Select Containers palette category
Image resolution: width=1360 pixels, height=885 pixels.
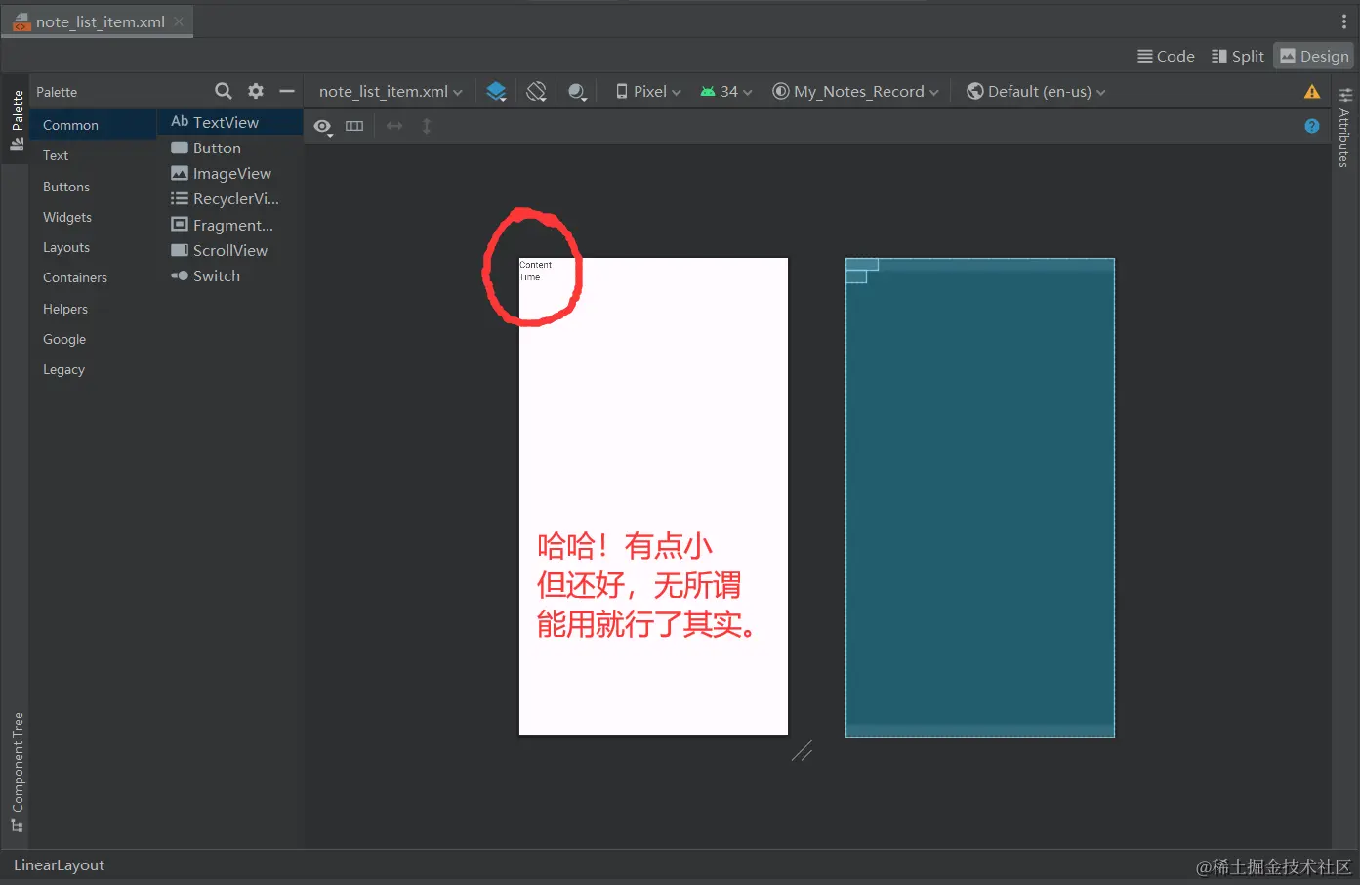tap(93, 277)
